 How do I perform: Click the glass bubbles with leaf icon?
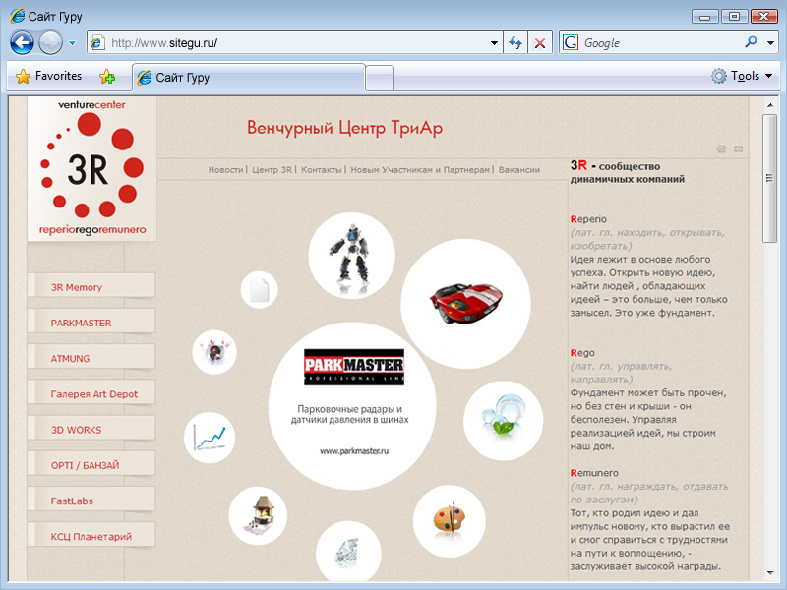(x=503, y=421)
